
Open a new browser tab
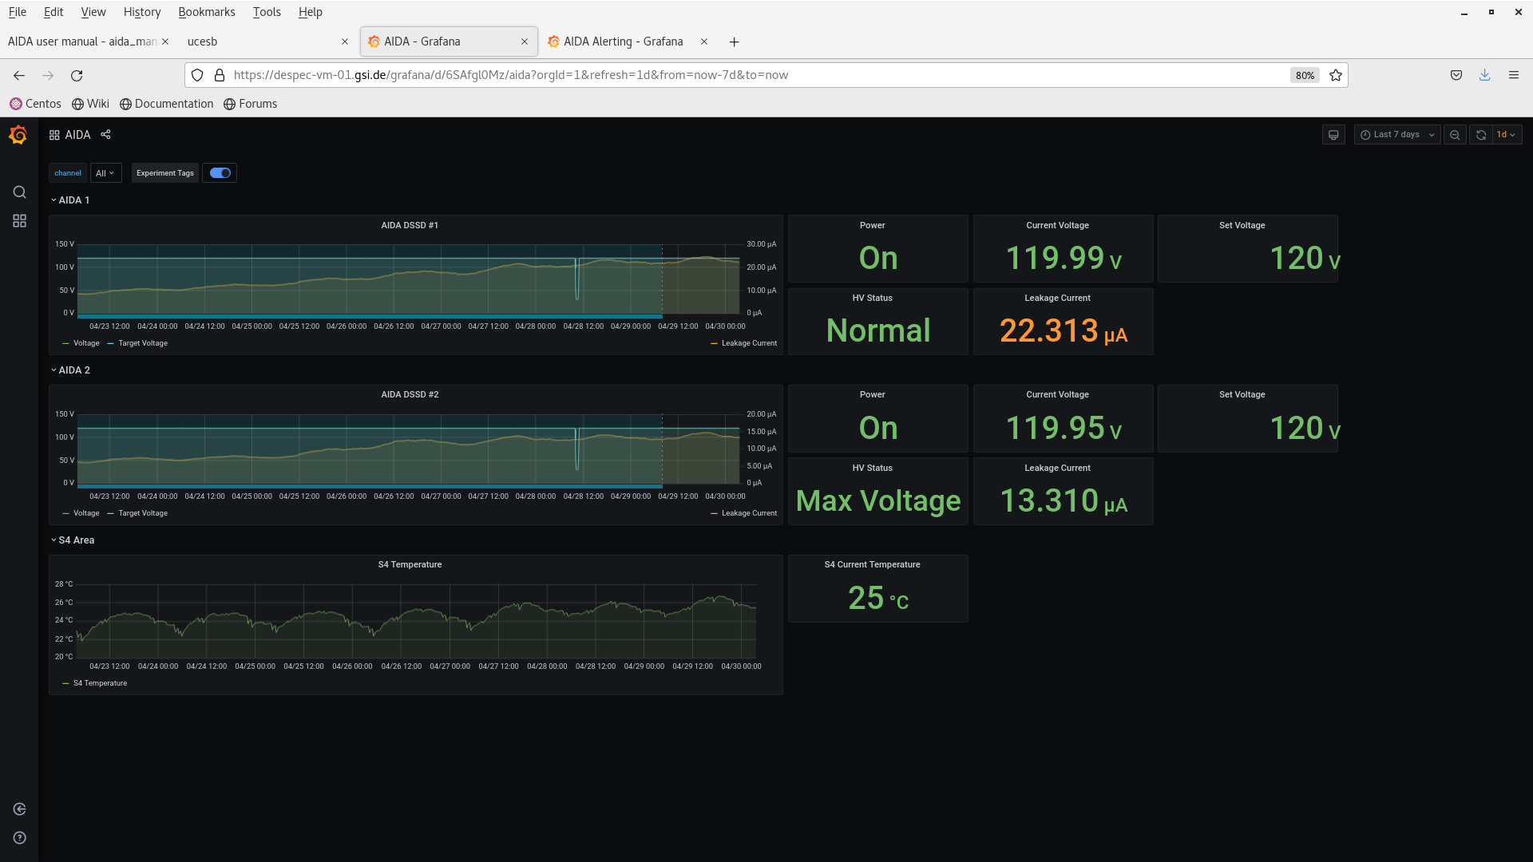pos(734,42)
